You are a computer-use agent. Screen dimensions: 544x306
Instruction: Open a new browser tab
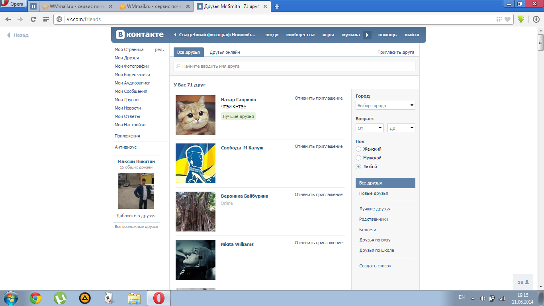click(x=277, y=6)
